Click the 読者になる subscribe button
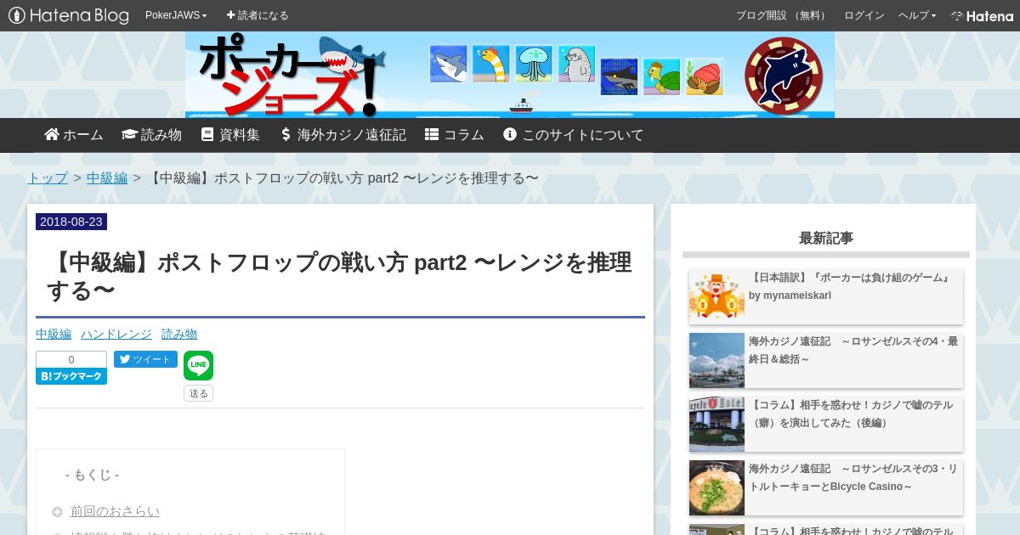1020x535 pixels. pos(258,15)
